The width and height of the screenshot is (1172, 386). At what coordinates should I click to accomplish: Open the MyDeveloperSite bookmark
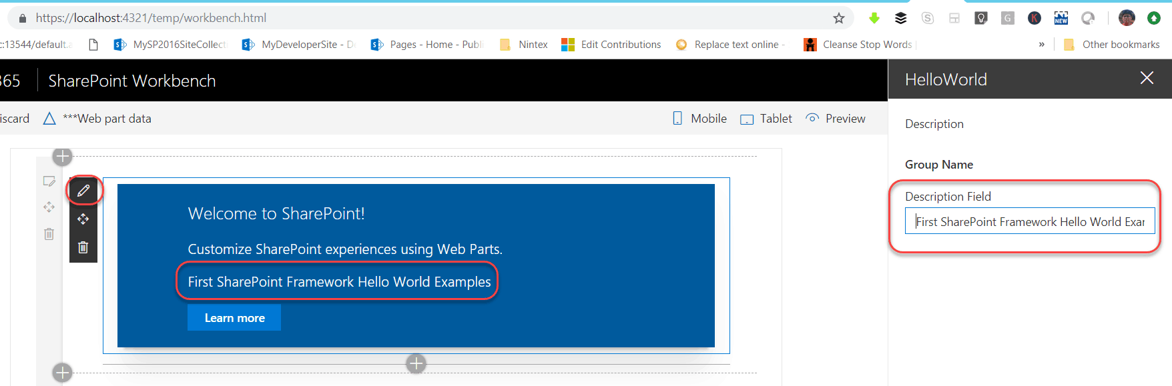(x=298, y=45)
